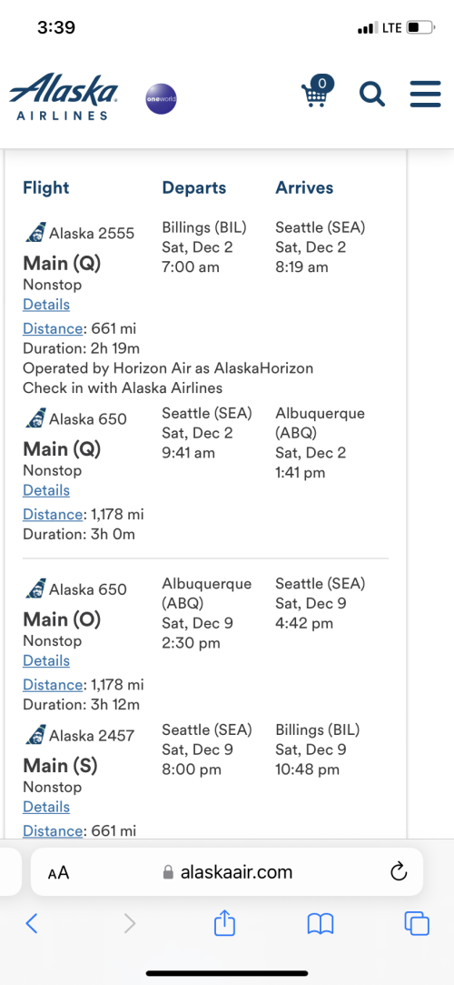Viewport: 454px width, 985px height.
Task: Go back with Safari back arrow
Action: click(32, 923)
